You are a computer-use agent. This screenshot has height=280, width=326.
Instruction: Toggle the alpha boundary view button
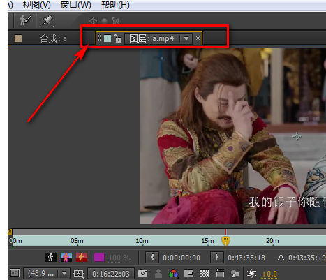(x=66, y=258)
